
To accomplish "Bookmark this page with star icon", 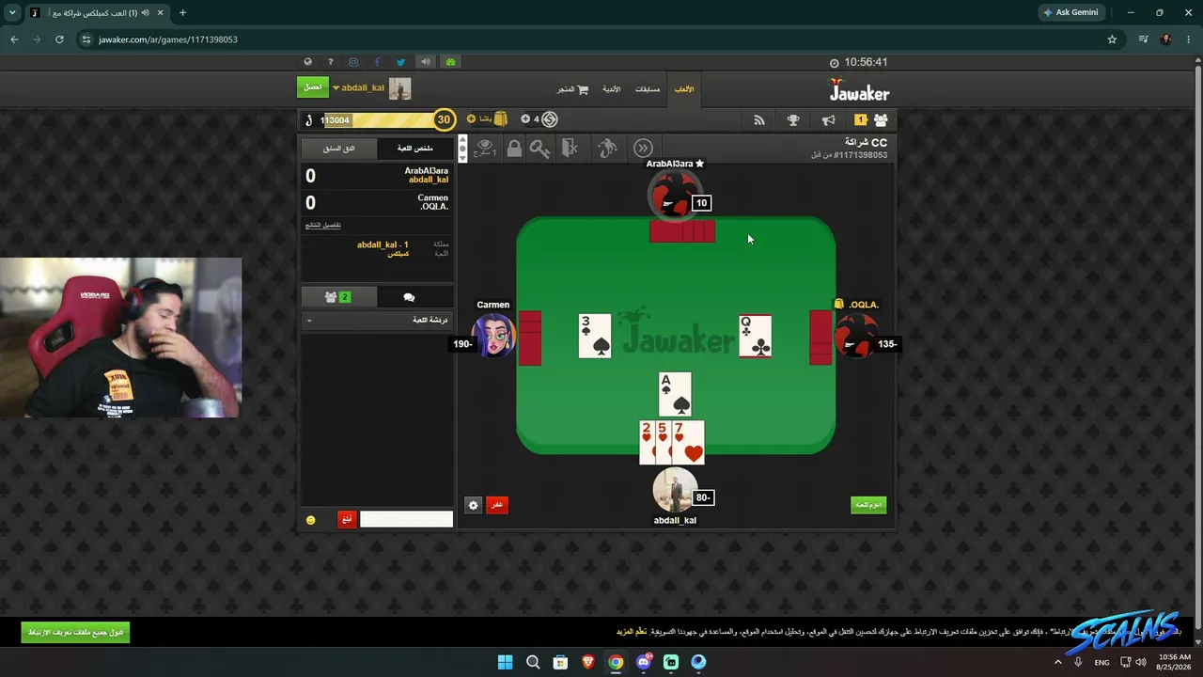I will [x=1112, y=39].
